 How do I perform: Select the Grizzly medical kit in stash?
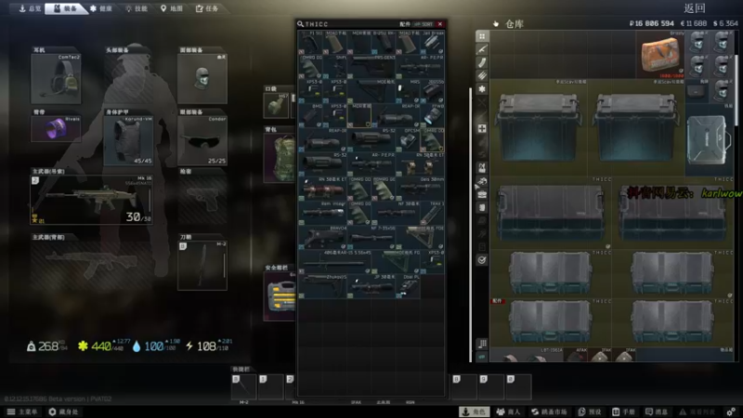coord(660,55)
